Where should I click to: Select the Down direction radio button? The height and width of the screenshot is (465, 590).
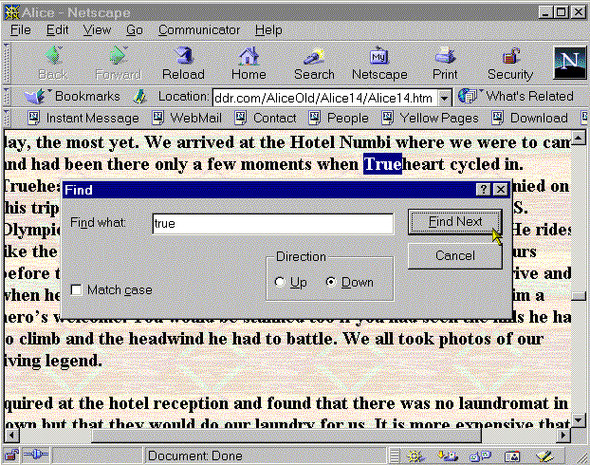[331, 282]
